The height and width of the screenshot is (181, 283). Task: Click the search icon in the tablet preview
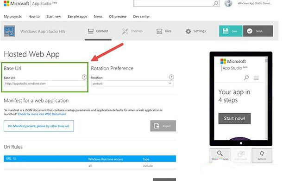pos(246,78)
